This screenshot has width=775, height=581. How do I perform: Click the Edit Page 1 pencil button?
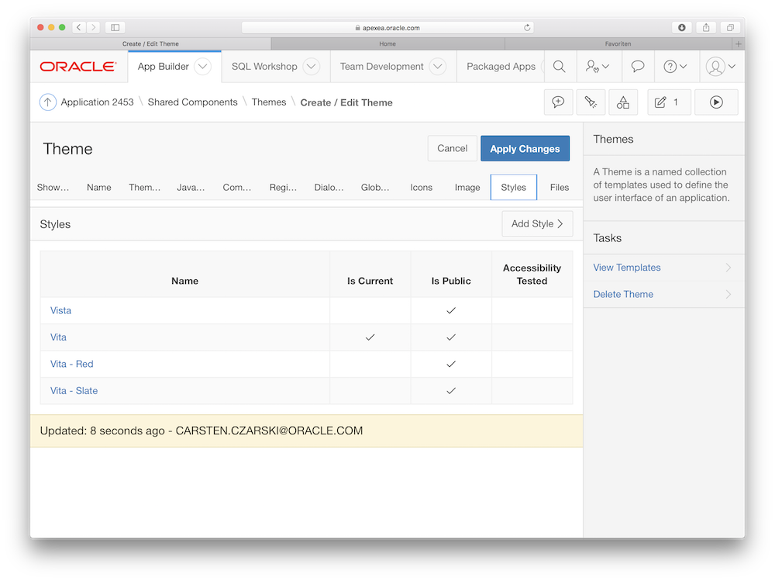[x=668, y=102]
